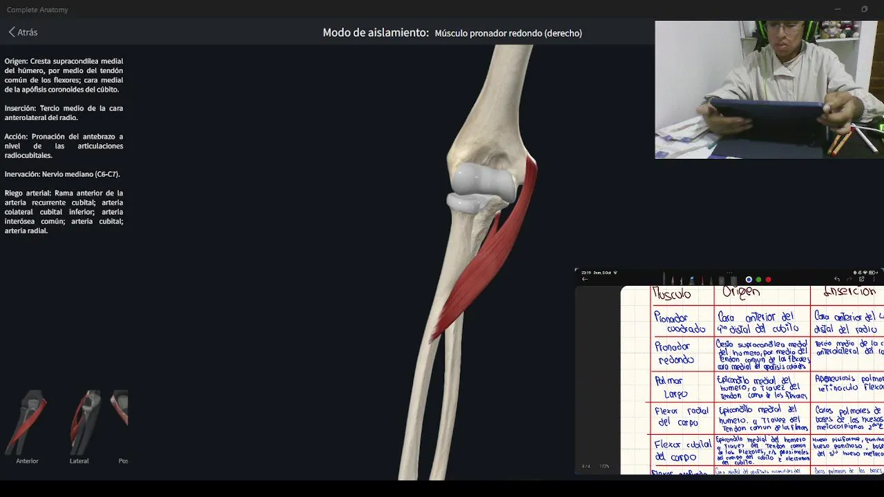Click the 'Inserción' column header in notes table
This screenshot has height=497, width=884.
tap(849, 292)
